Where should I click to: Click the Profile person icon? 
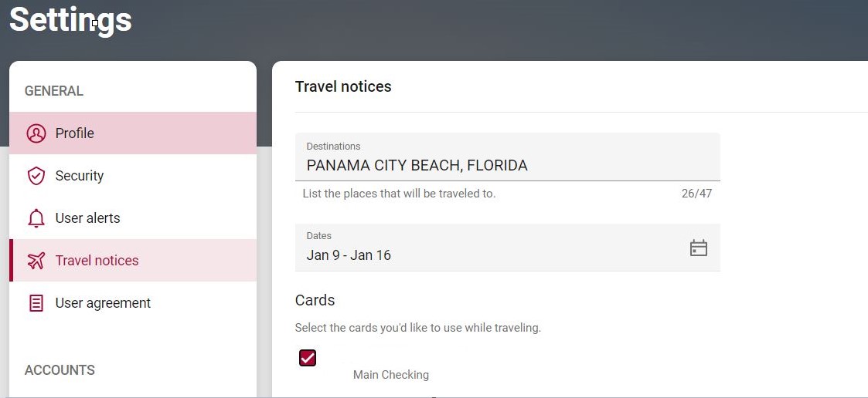pyautogui.click(x=36, y=133)
